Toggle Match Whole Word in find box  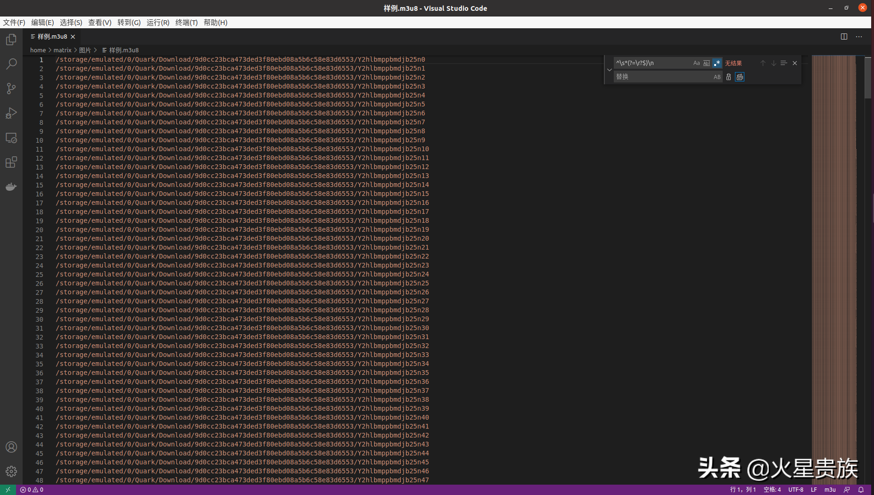(x=707, y=63)
